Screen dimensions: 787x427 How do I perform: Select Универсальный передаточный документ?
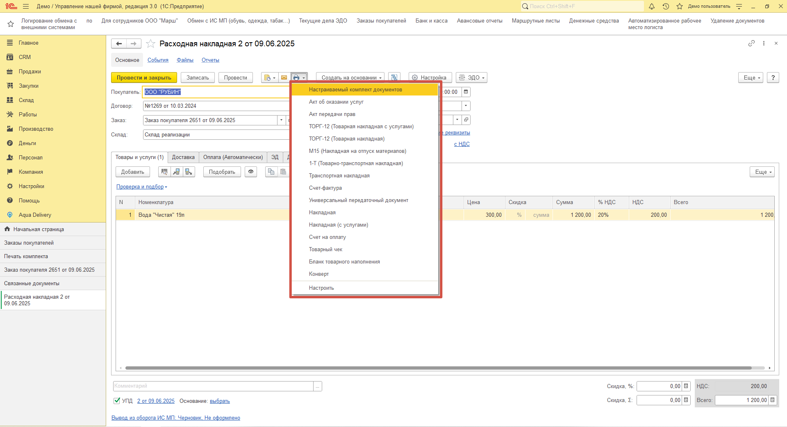(365, 200)
